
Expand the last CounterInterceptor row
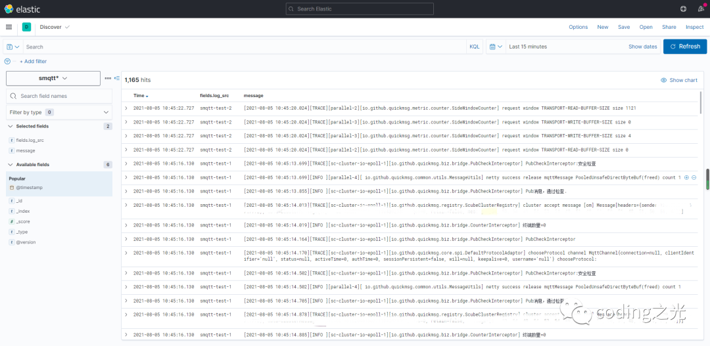pyautogui.click(x=126, y=335)
